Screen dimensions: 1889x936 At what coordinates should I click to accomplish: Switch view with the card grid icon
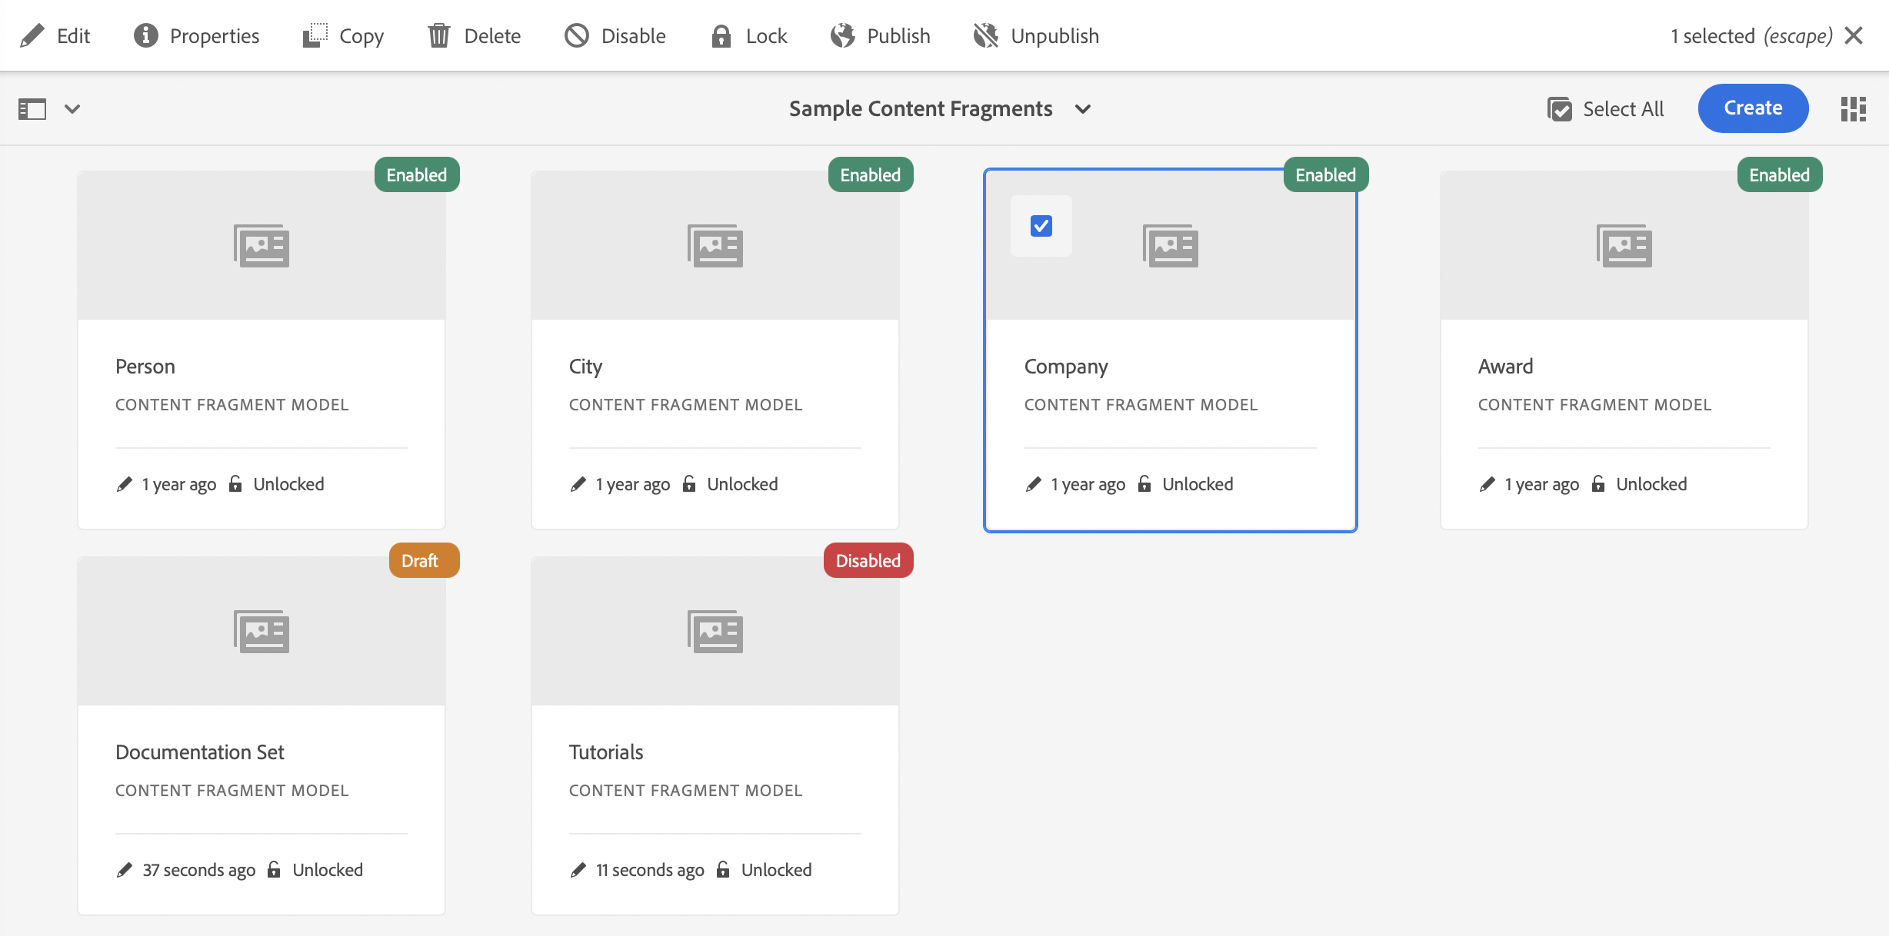(1853, 109)
